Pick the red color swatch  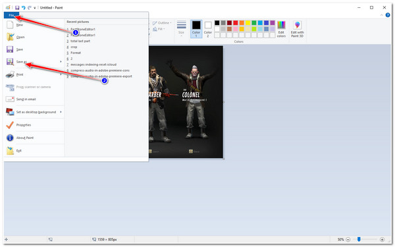[235, 23]
